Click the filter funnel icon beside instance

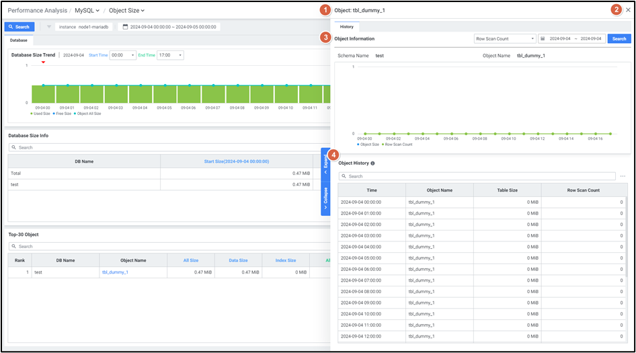(x=49, y=27)
